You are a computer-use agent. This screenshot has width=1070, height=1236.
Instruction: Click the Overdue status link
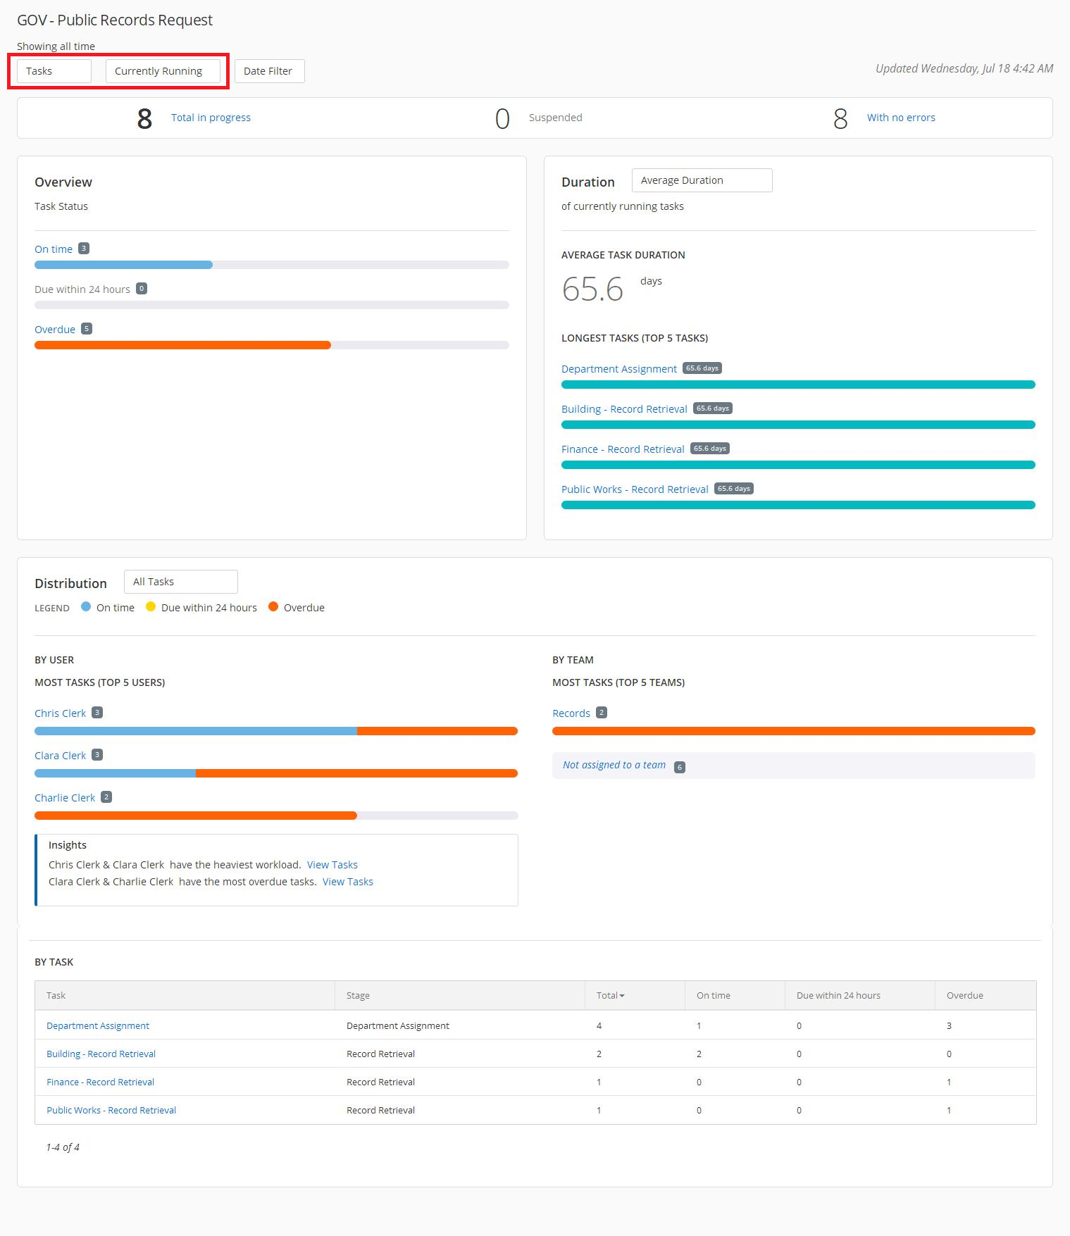click(x=55, y=330)
